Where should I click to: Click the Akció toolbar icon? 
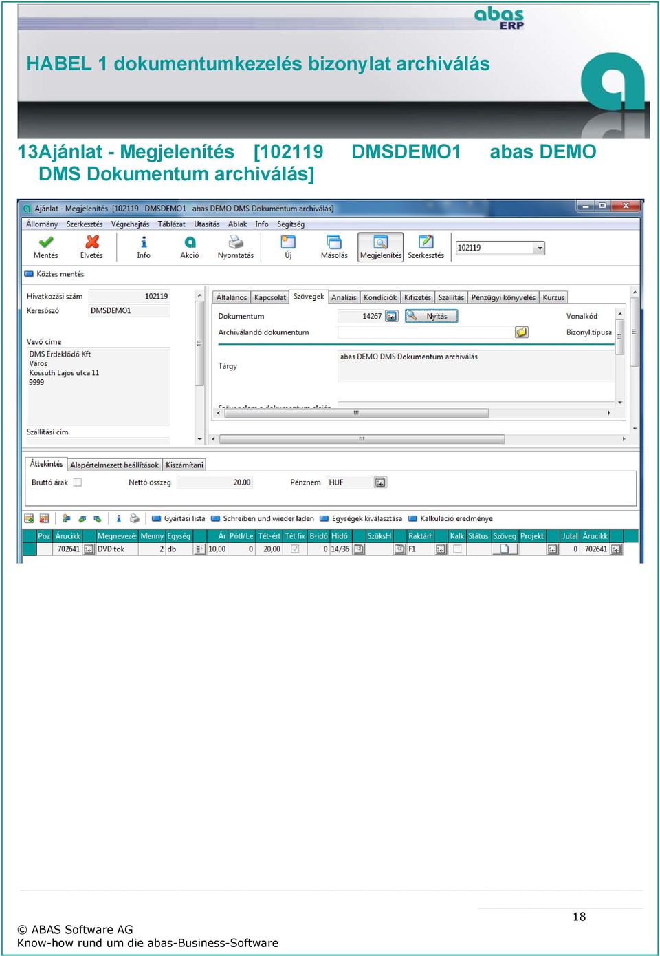pyautogui.click(x=190, y=242)
